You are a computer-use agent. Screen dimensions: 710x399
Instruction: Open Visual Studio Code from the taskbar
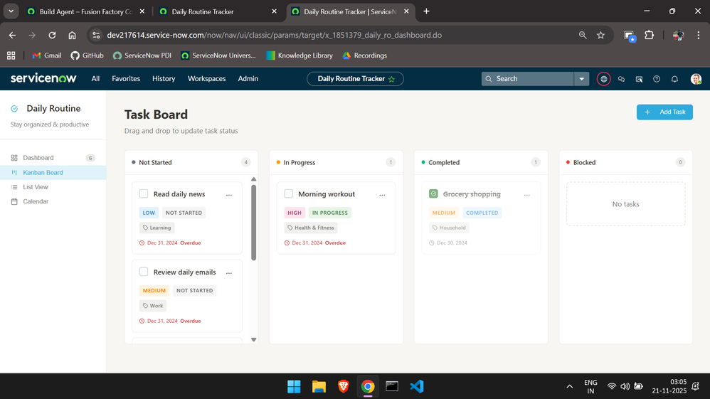point(417,386)
